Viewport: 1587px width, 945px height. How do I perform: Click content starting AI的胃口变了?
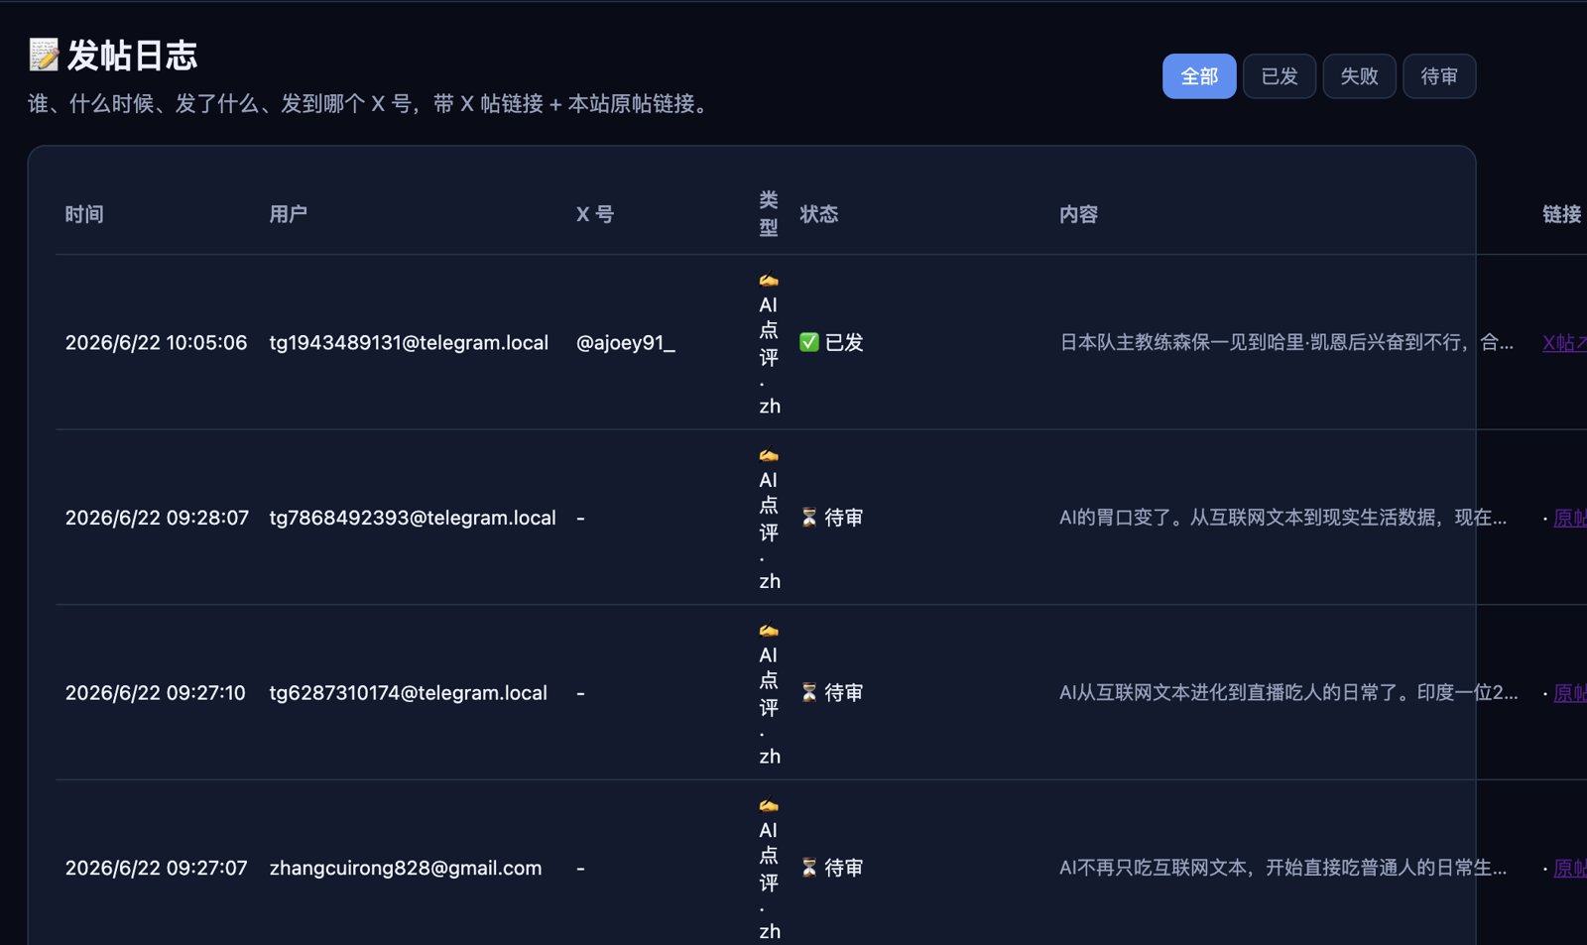click(1283, 518)
